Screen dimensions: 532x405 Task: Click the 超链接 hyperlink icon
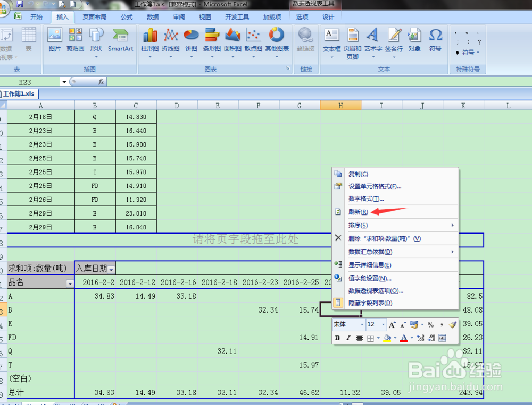[306, 40]
